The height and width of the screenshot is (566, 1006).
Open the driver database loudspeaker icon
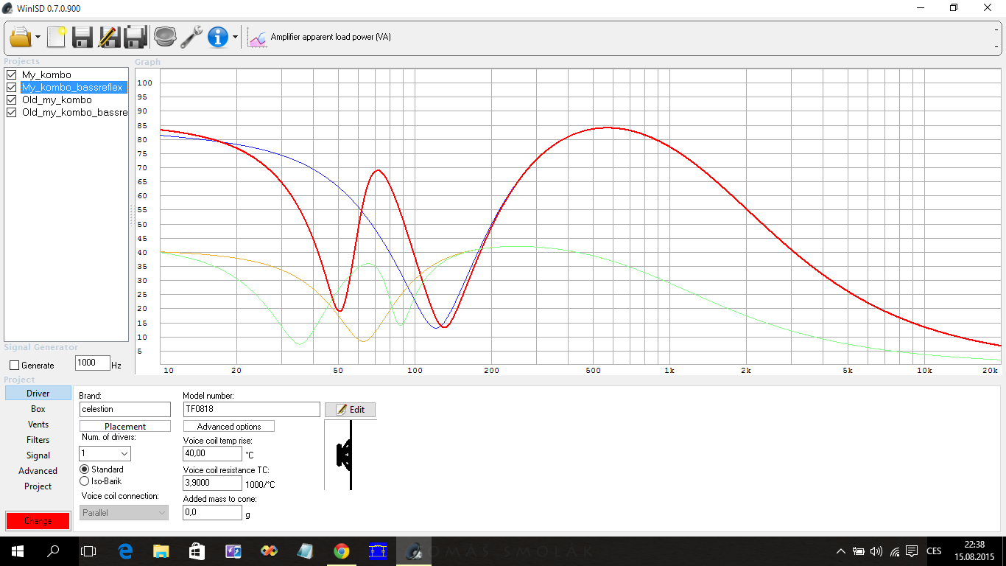click(x=165, y=36)
